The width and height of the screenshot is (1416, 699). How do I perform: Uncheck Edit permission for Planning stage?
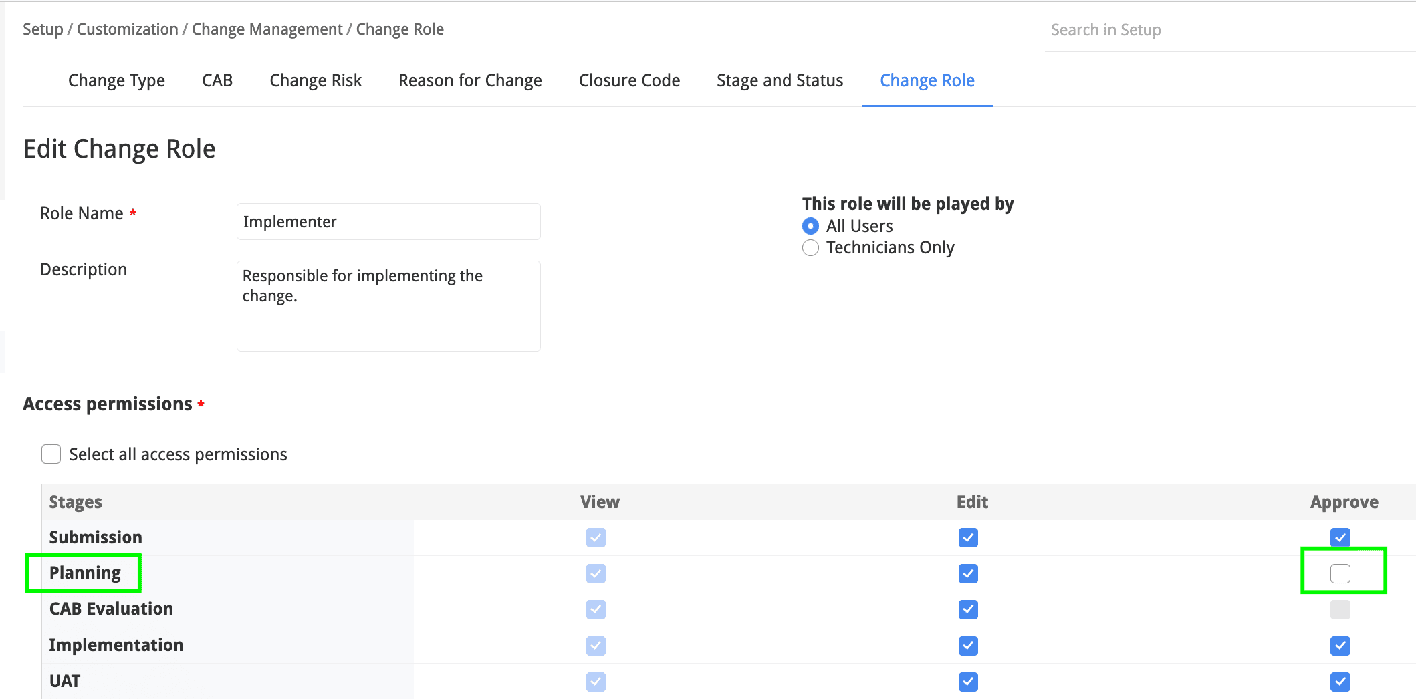(968, 573)
